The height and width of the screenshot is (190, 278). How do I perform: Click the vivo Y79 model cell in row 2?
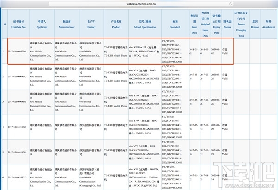point(145,76)
